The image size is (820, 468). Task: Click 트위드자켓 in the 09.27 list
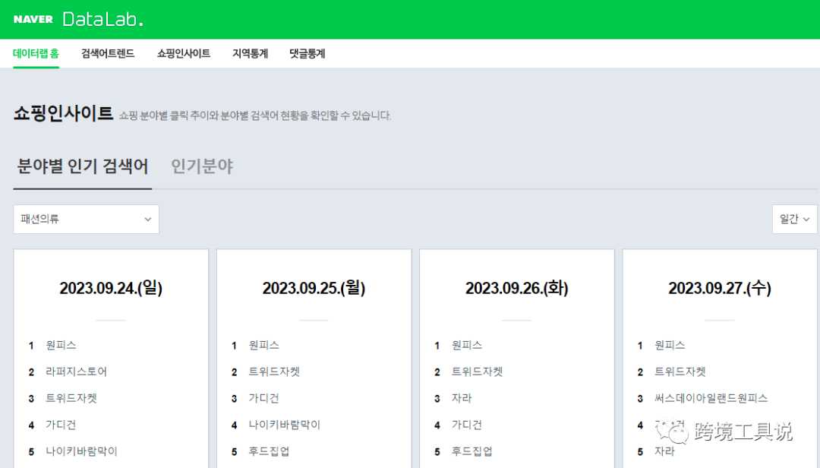[680, 372]
